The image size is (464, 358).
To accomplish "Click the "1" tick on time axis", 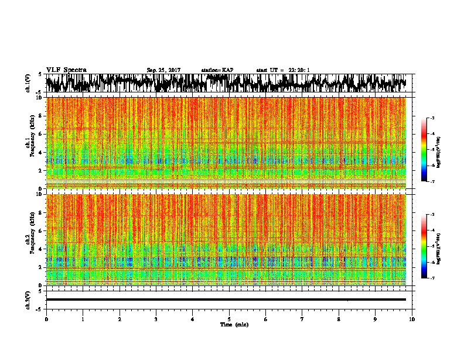I will 83,319.
